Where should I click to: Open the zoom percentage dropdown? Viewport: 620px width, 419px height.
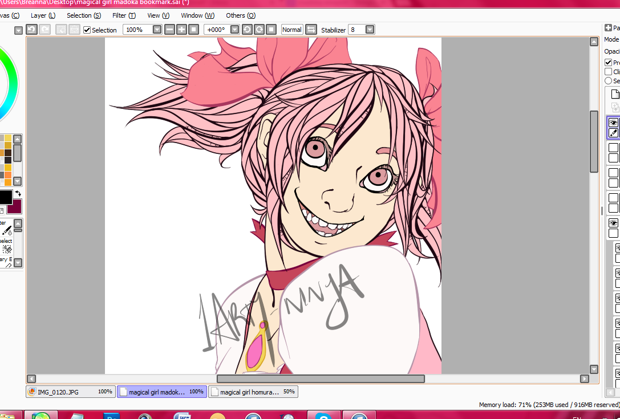[x=157, y=30]
